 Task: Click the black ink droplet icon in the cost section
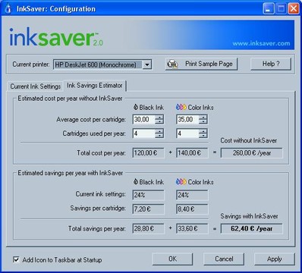(136, 107)
